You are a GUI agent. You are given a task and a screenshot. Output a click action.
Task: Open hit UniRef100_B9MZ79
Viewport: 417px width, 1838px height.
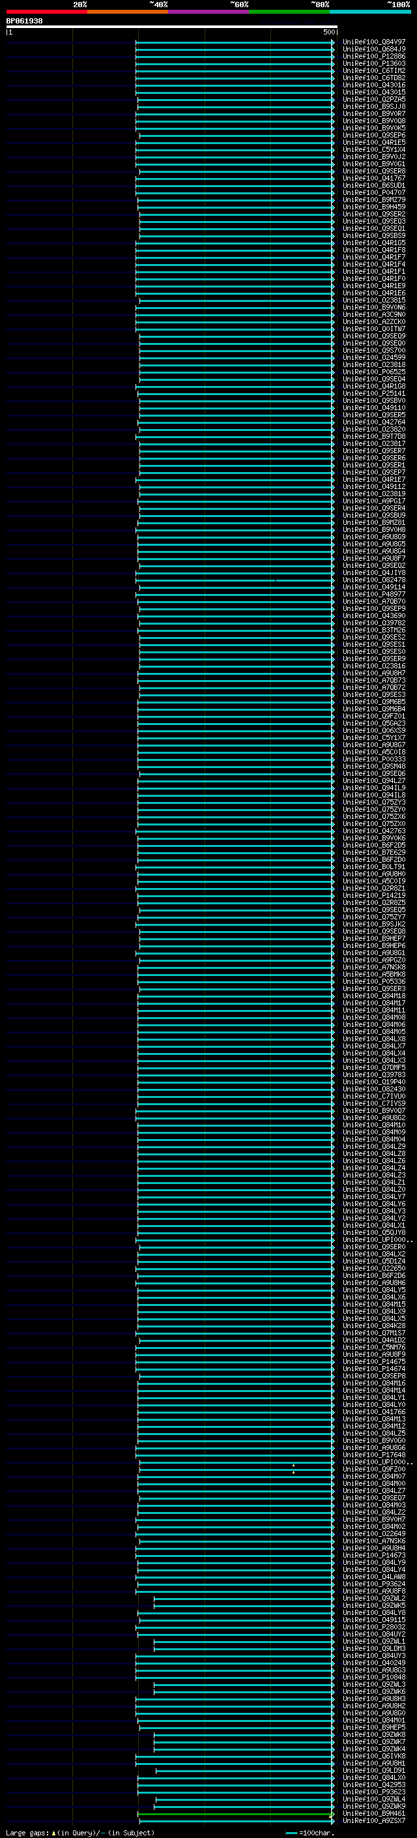(374, 200)
